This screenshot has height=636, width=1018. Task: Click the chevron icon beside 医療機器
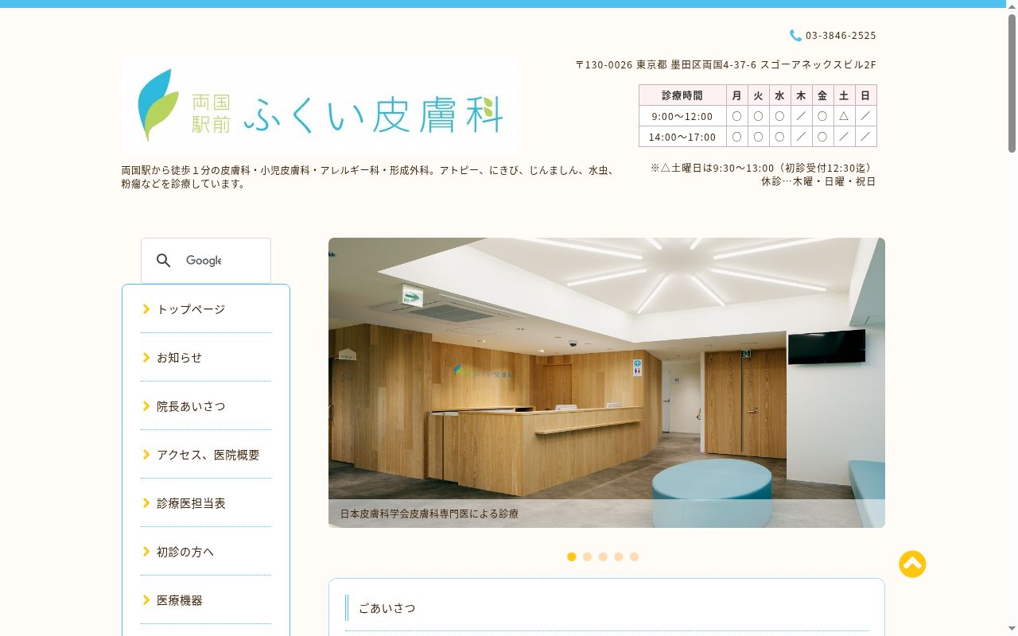146,599
